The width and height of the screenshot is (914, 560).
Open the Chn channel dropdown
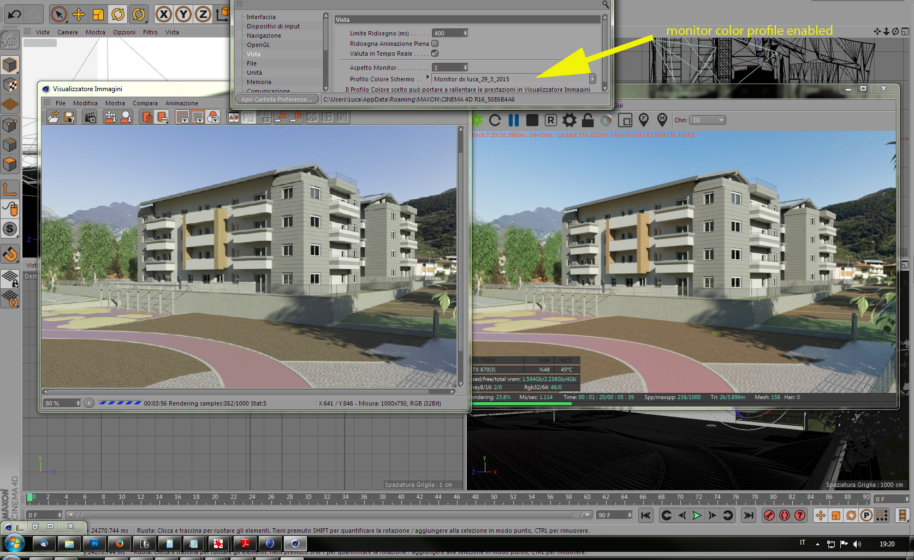(x=708, y=120)
